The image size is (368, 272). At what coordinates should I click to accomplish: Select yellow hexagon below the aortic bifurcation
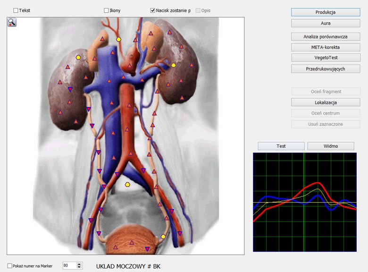pos(127,184)
